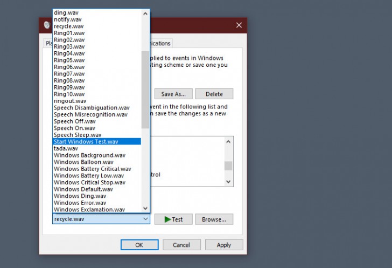The height and width of the screenshot is (268, 392).
Task: Click the Sound dialog speaker icon
Action: click(47, 25)
